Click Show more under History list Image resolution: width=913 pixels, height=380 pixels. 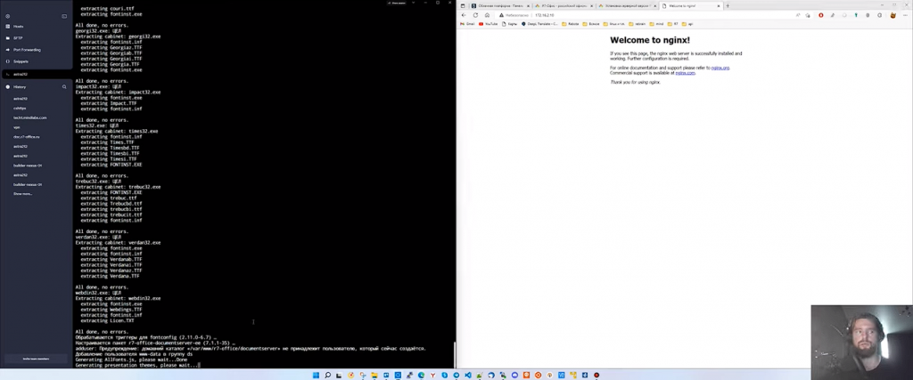(22, 193)
